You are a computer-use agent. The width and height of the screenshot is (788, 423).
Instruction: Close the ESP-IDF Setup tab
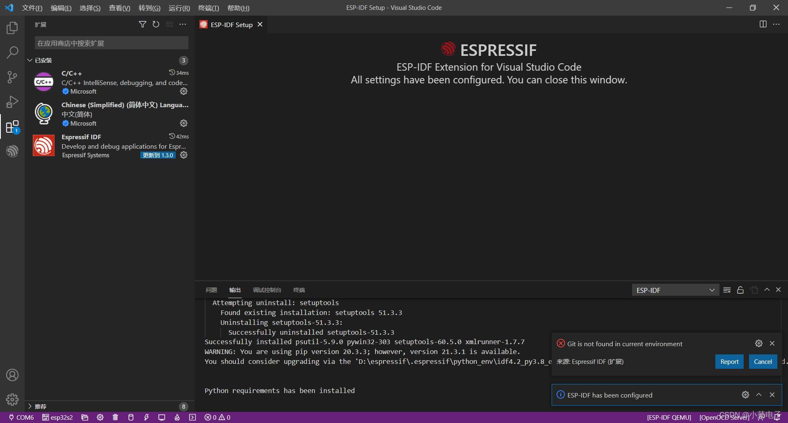(x=260, y=25)
